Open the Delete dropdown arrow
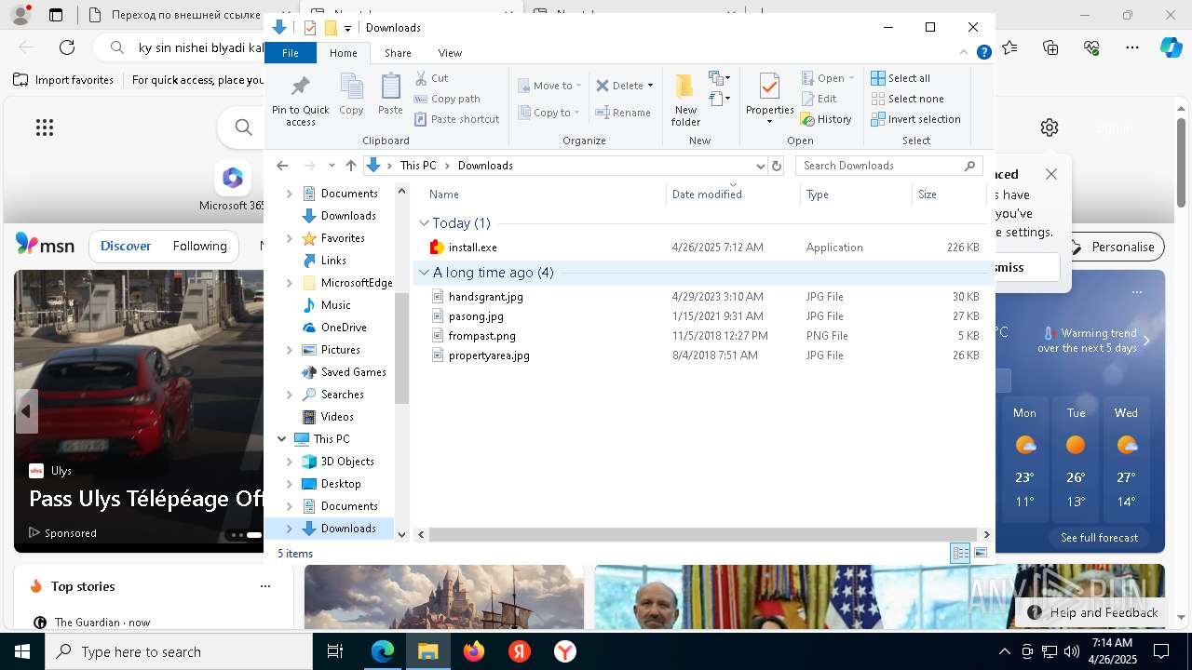 [x=650, y=86]
